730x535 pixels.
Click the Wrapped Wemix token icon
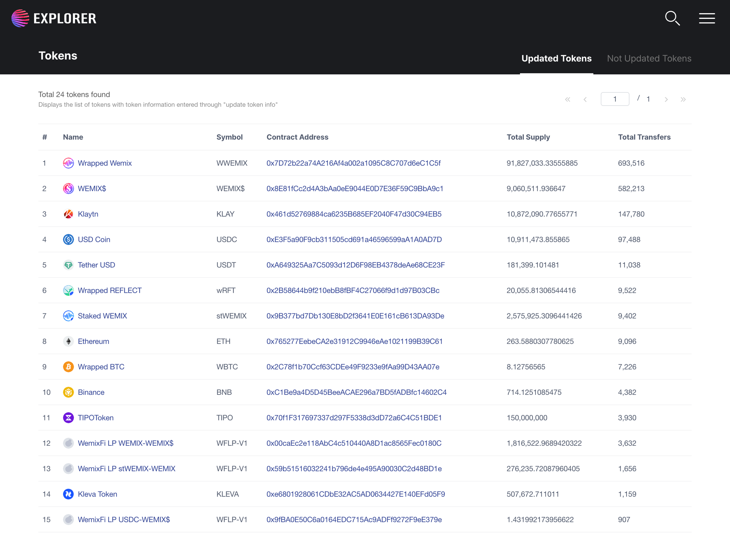coord(68,163)
